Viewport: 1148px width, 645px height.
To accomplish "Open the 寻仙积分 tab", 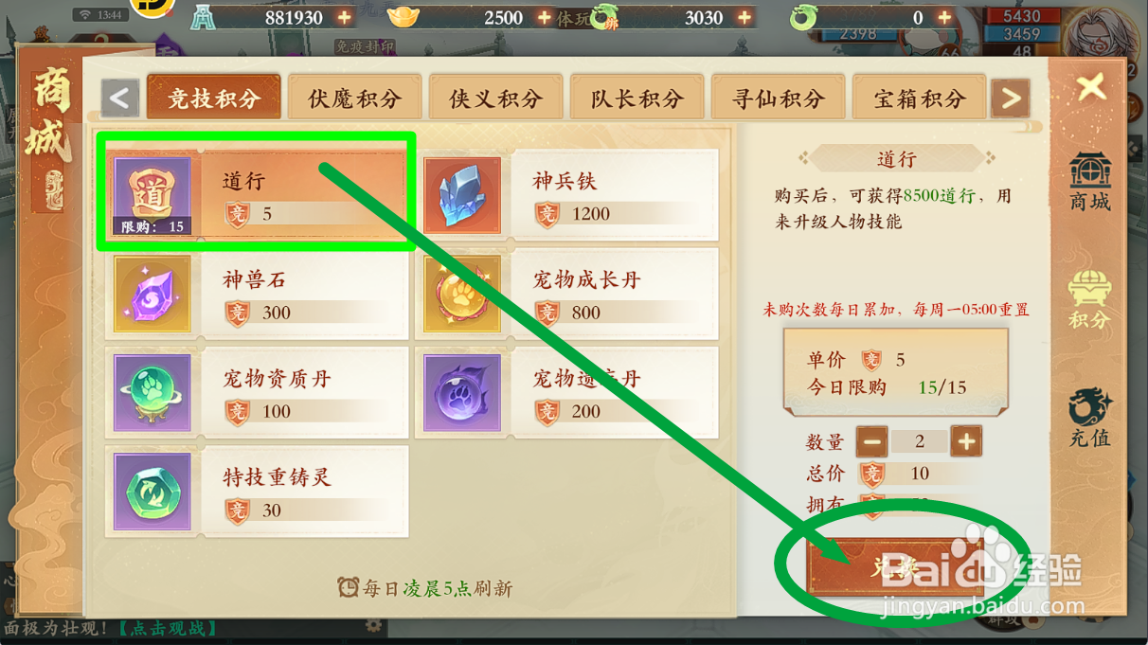I will (779, 99).
